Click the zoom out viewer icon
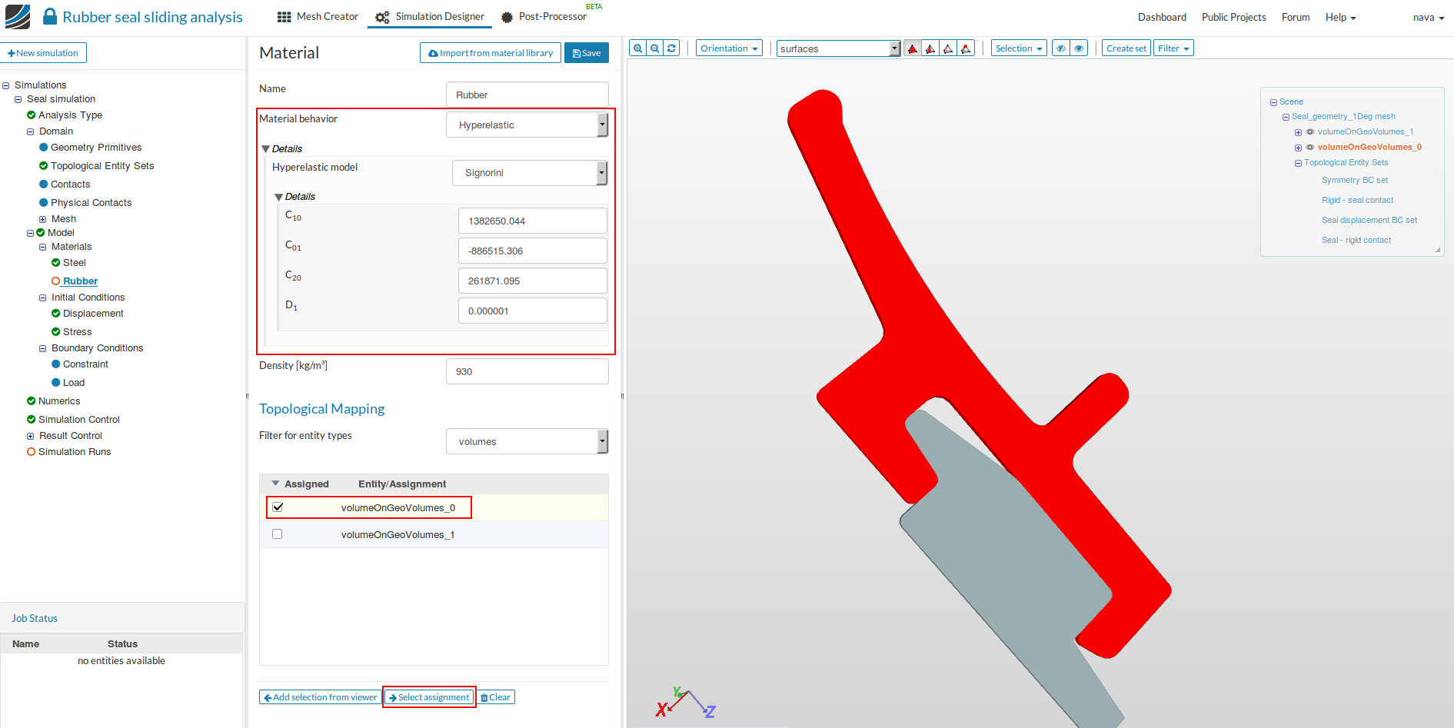The width and height of the screenshot is (1454, 728). [654, 48]
